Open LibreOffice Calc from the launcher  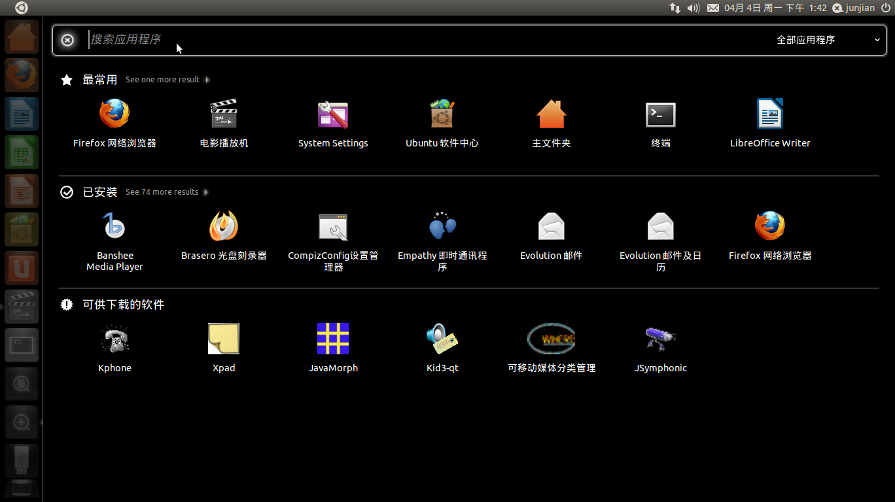pos(22,152)
